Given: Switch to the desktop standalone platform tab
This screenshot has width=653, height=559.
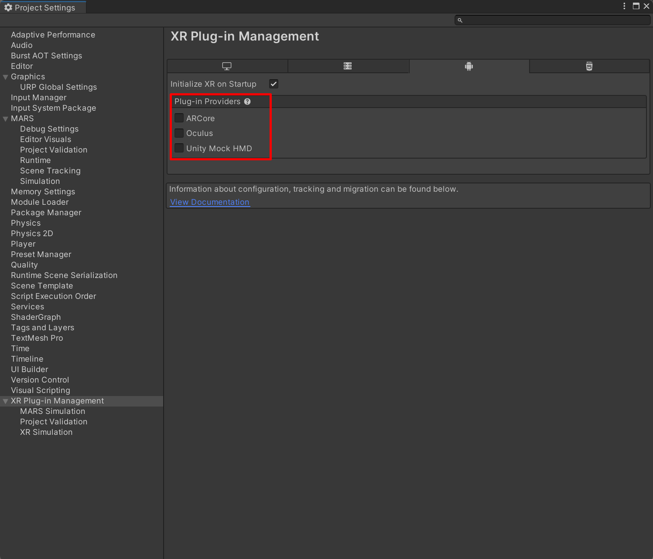Looking at the screenshot, I should pyautogui.click(x=227, y=66).
